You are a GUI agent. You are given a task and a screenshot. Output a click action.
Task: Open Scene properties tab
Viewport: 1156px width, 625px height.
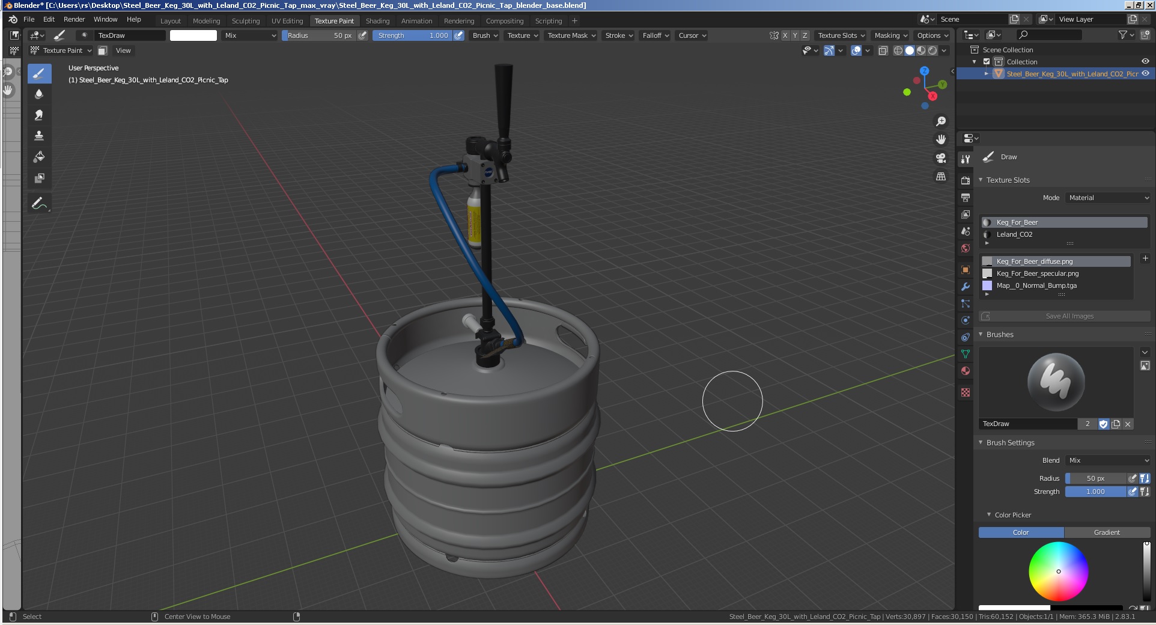[966, 231]
